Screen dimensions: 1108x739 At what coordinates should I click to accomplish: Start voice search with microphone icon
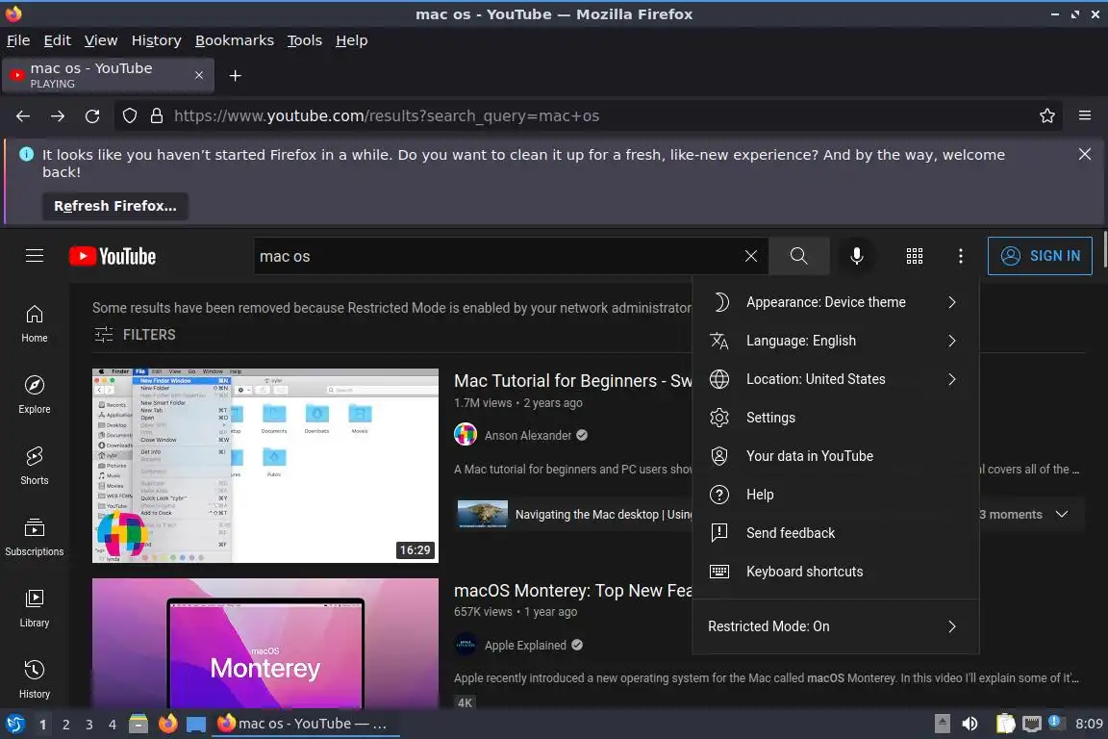coord(856,256)
